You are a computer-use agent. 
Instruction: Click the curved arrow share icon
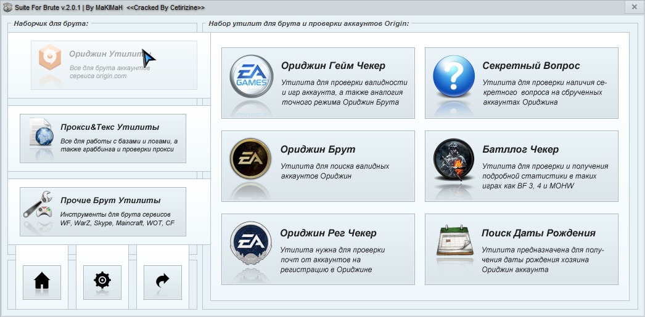click(163, 282)
